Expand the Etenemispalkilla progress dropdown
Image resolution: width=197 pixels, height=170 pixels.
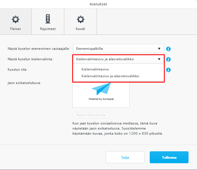tap(118, 49)
